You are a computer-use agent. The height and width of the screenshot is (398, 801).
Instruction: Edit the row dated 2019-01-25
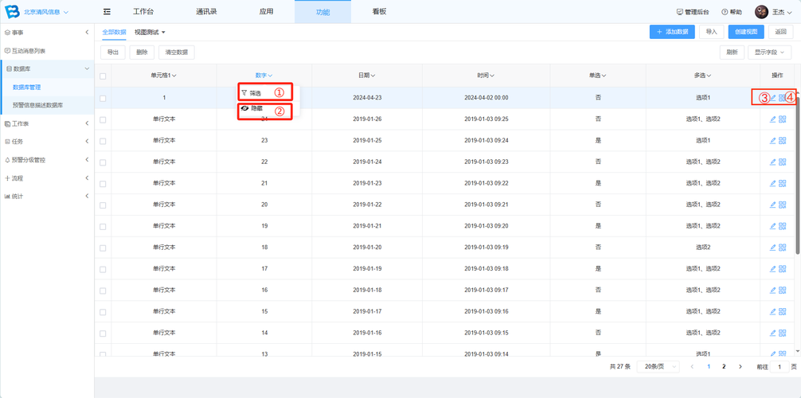tap(772, 141)
